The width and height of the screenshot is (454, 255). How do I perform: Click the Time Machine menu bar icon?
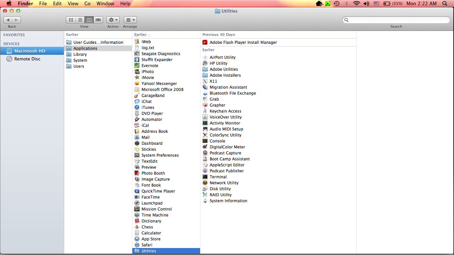[337, 4]
